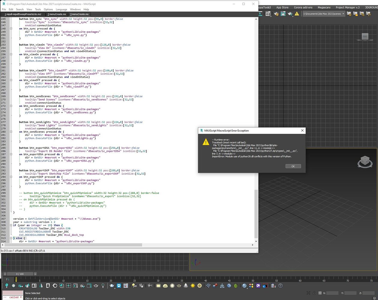Open the Megascans menu
This screenshot has height=300, width=378.
coord(324,7)
